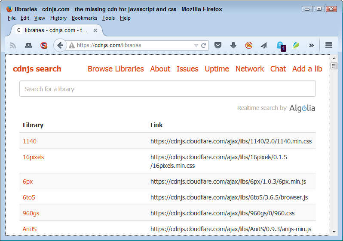The height and width of the screenshot is (241, 343).
Task: Click the anijs-min.js CDN URL
Action: 231,229
